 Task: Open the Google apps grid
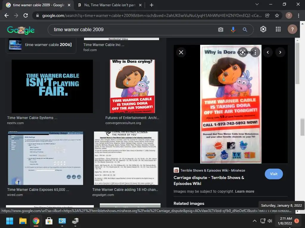click(x=278, y=29)
